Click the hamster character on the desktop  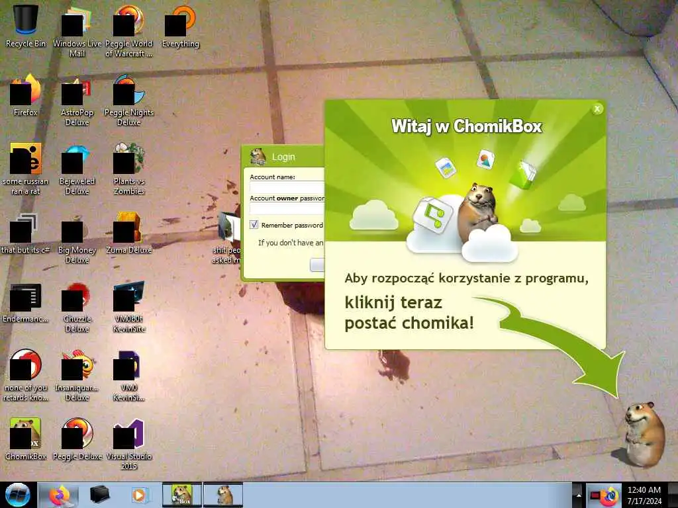[x=644, y=434]
